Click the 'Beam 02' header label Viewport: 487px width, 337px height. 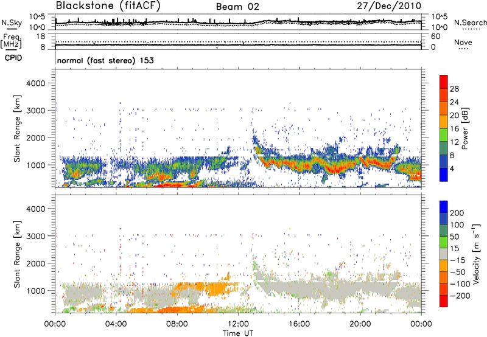(237, 7)
